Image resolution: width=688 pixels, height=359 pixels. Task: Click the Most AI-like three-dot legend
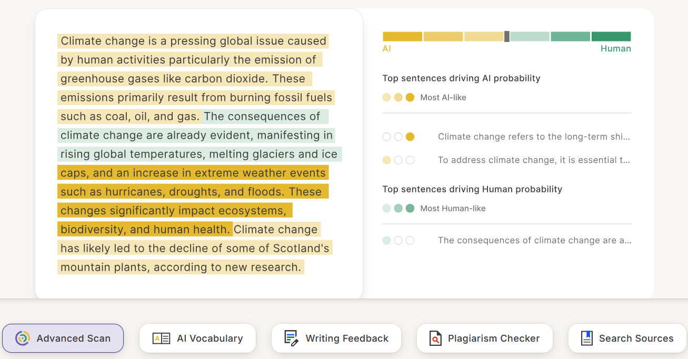(x=398, y=97)
